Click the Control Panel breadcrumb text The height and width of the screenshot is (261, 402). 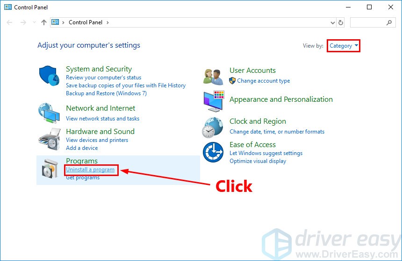tap(86, 22)
